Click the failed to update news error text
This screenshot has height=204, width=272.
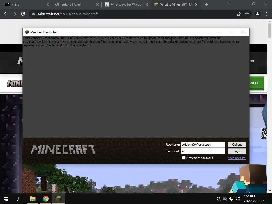tap(130, 42)
